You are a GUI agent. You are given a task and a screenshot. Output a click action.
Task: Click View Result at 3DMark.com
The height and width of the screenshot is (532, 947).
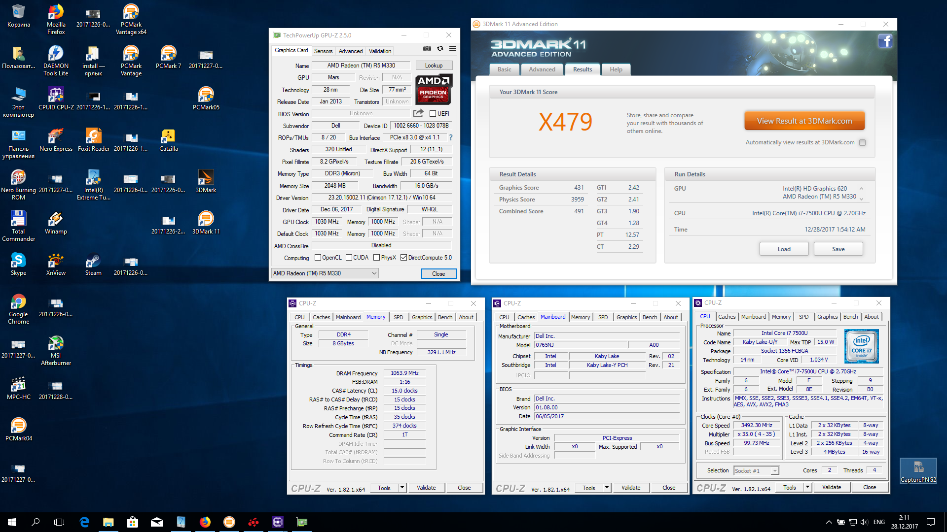point(804,121)
